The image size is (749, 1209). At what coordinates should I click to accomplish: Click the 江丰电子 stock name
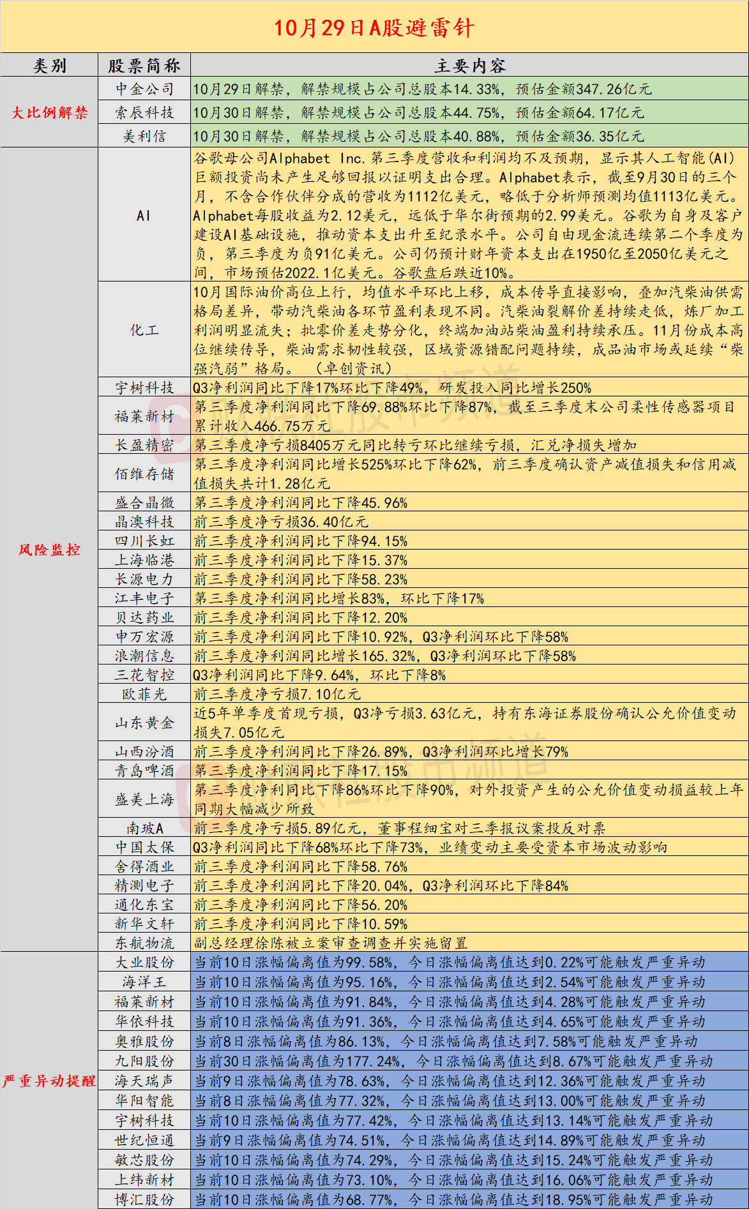tap(144, 598)
